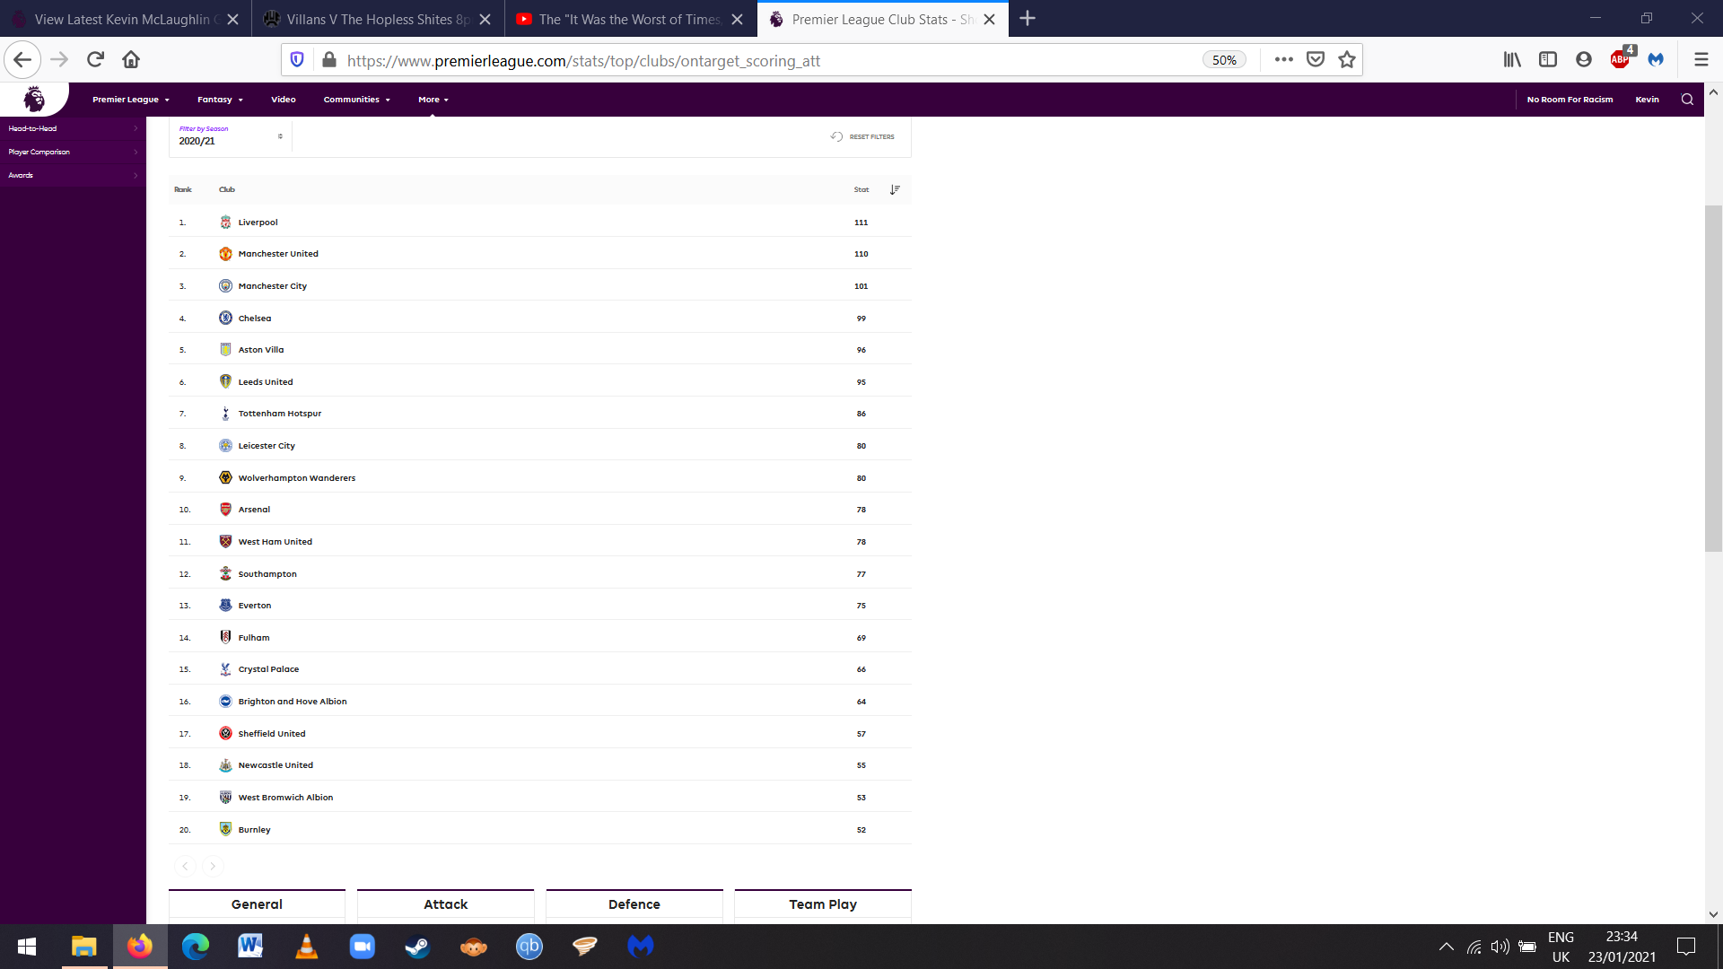The image size is (1723, 969).
Task: Click the stat column sort icon
Action: 895,189
